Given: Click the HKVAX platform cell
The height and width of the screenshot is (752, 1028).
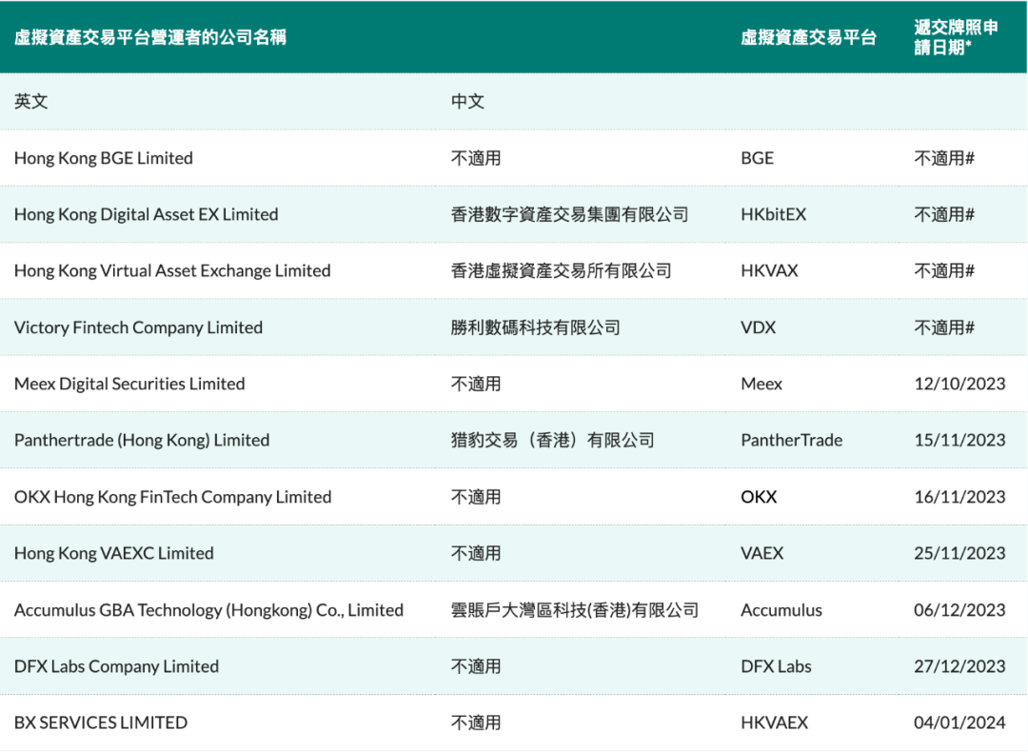Looking at the screenshot, I should point(770,270).
